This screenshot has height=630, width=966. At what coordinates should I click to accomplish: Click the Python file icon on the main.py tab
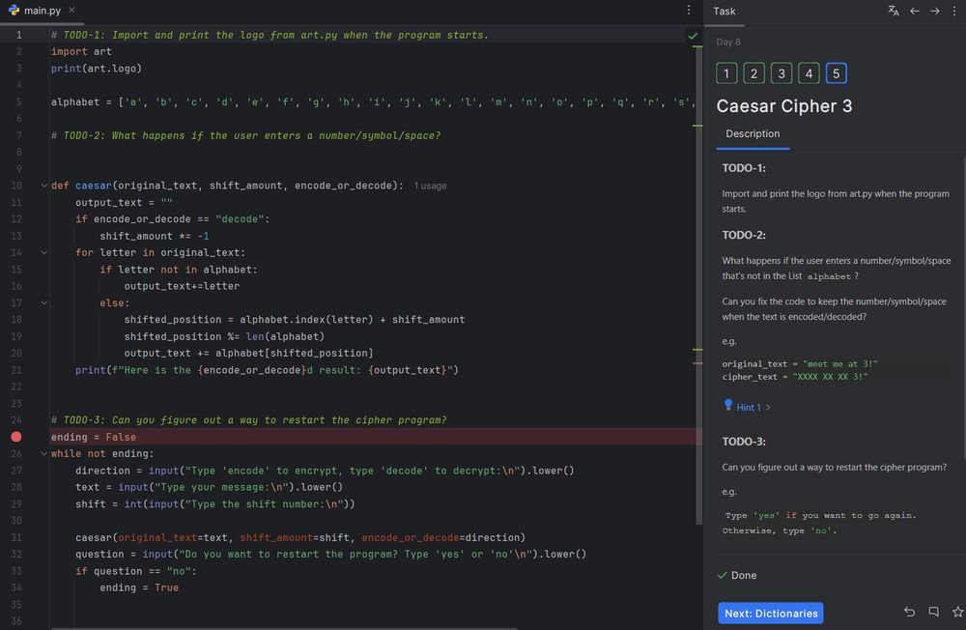[14, 10]
